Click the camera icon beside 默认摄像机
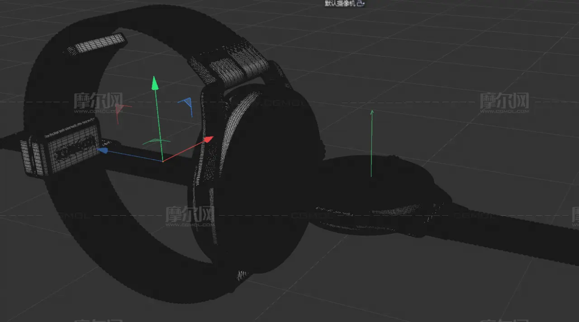The width and height of the screenshot is (579, 322). coord(360,4)
